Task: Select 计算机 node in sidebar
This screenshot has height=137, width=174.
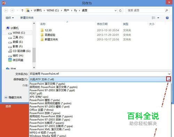Action: (x=12, y=28)
